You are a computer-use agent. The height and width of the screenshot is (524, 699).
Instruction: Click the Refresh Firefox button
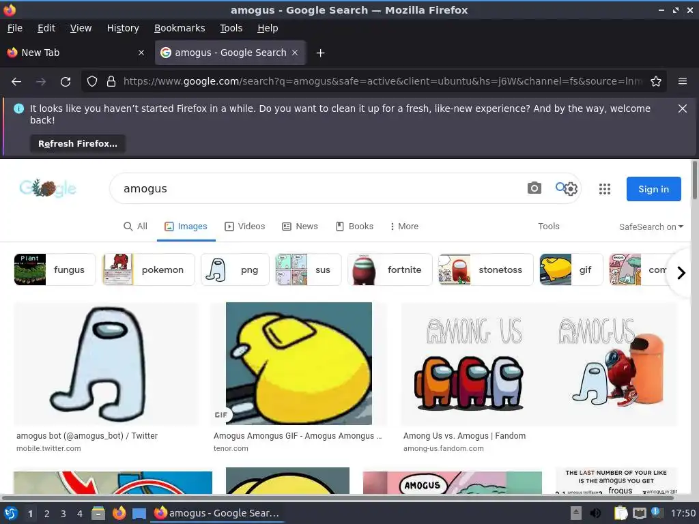point(78,143)
